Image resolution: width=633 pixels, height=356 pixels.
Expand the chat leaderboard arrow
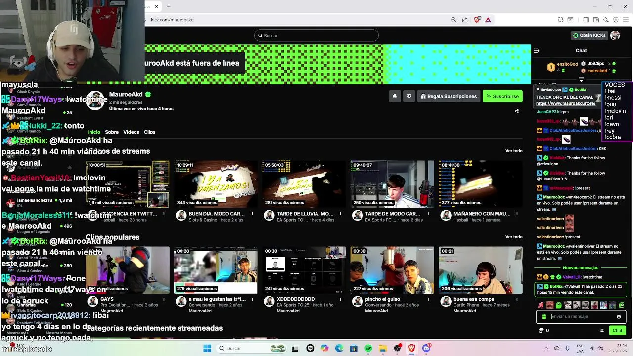click(581, 79)
